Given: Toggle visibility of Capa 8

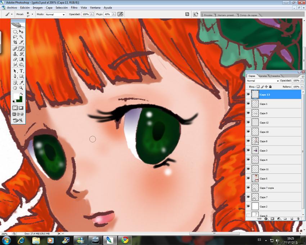Looking at the screenshot, I should pos(248,141).
